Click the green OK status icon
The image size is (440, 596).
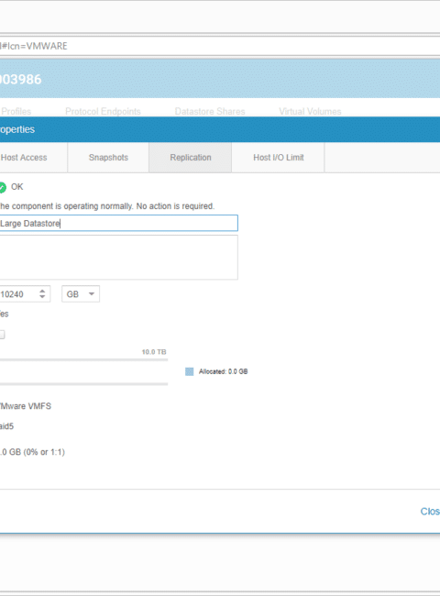click(3, 187)
